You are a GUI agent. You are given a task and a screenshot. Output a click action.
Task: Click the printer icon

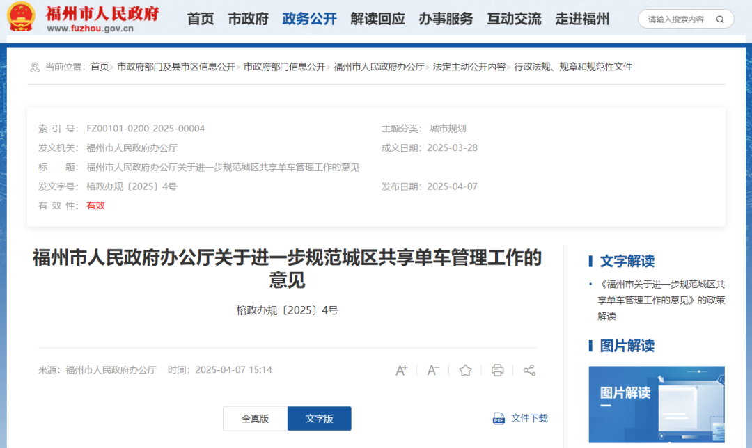(497, 370)
